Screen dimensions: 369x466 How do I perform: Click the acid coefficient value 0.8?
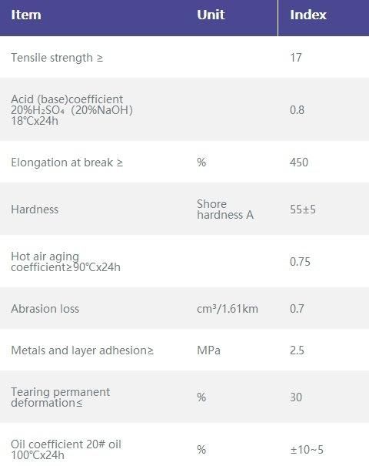[x=297, y=110]
